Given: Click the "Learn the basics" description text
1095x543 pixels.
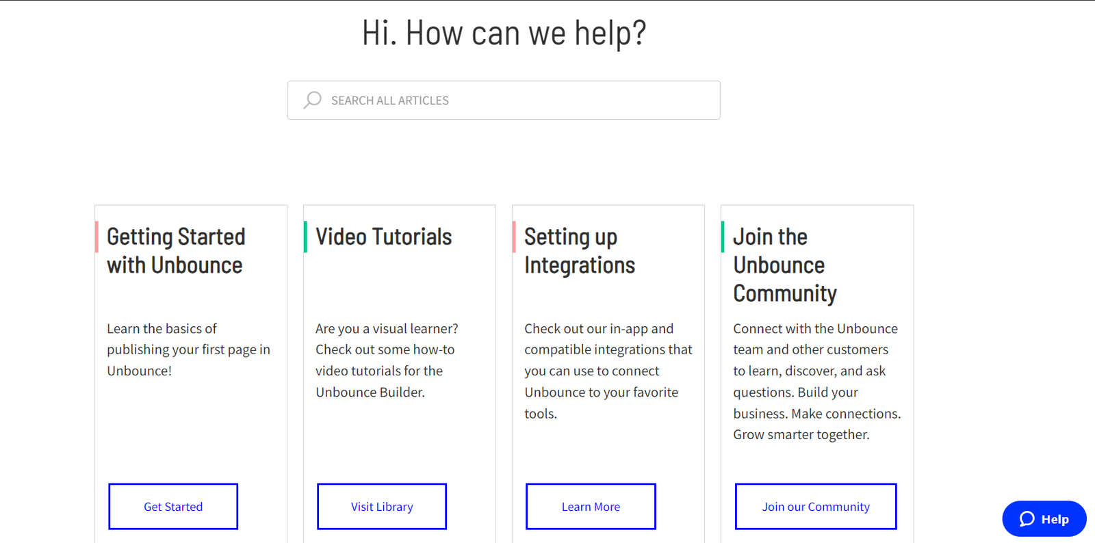Looking at the screenshot, I should pos(188,349).
